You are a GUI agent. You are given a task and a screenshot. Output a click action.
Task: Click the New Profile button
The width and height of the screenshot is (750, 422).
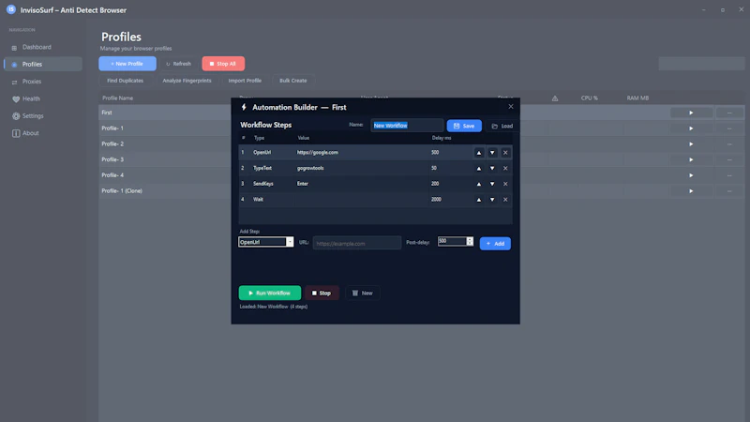[x=127, y=64]
